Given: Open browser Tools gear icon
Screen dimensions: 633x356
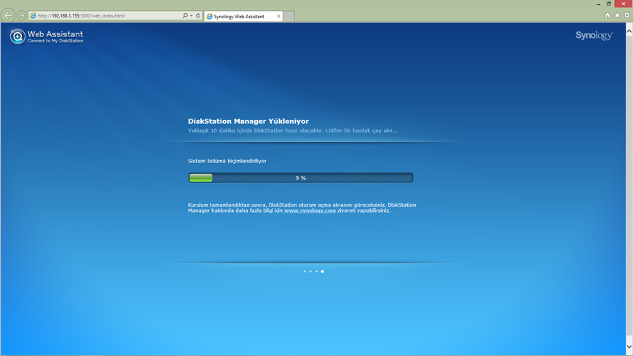Looking at the screenshot, I should 626,15.
